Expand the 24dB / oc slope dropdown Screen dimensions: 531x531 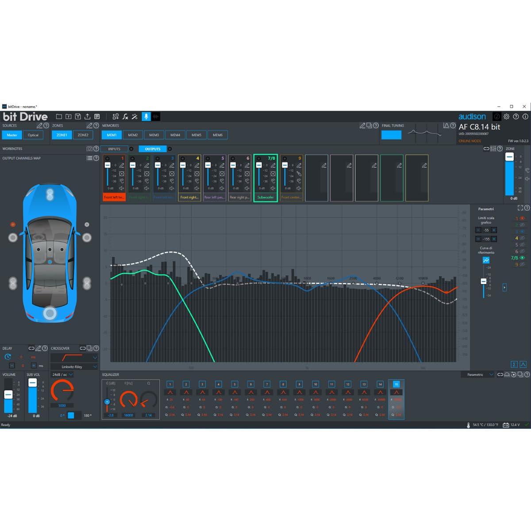coord(62,374)
